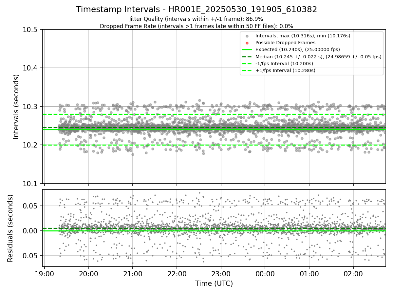Click the 10.3 tick label on the Intervals axis

pyautogui.click(x=30, y=107)
